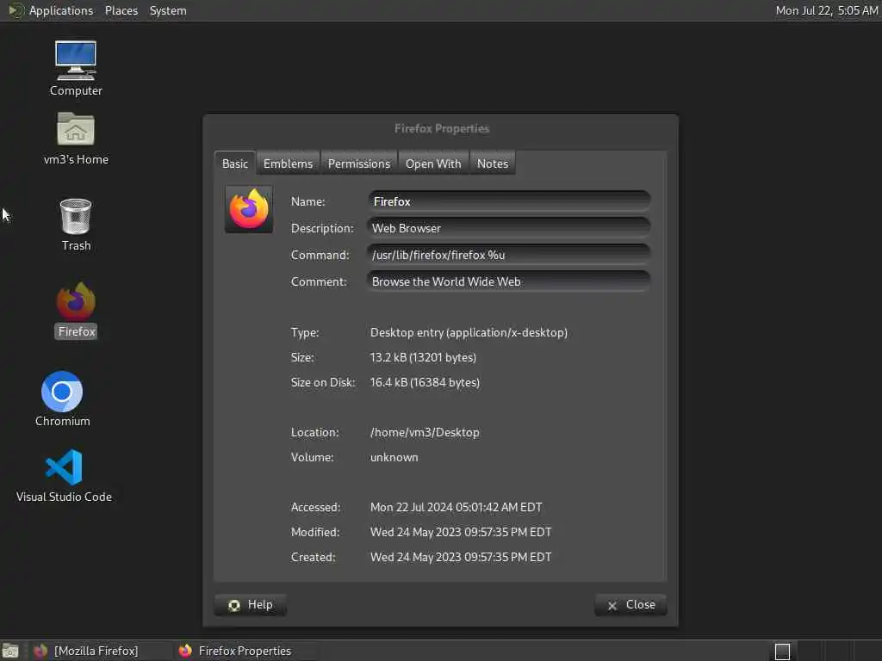Click the Size on Disk value 16.4 kB
882x661 pixels.
click(425, 382)
